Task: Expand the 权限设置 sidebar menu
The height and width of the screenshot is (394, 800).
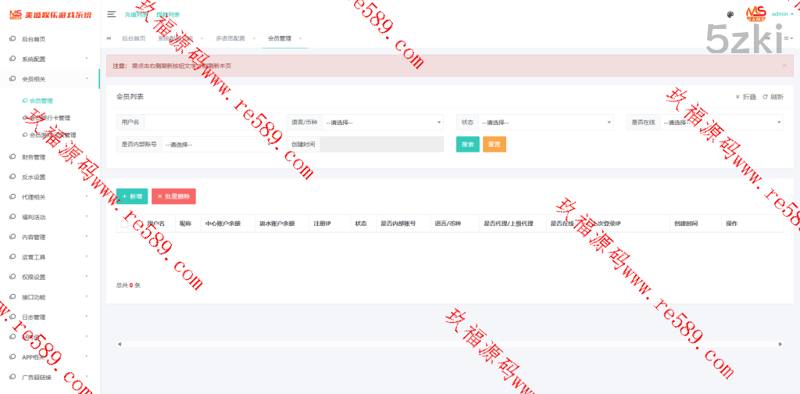Action: (x=87, y=277)
